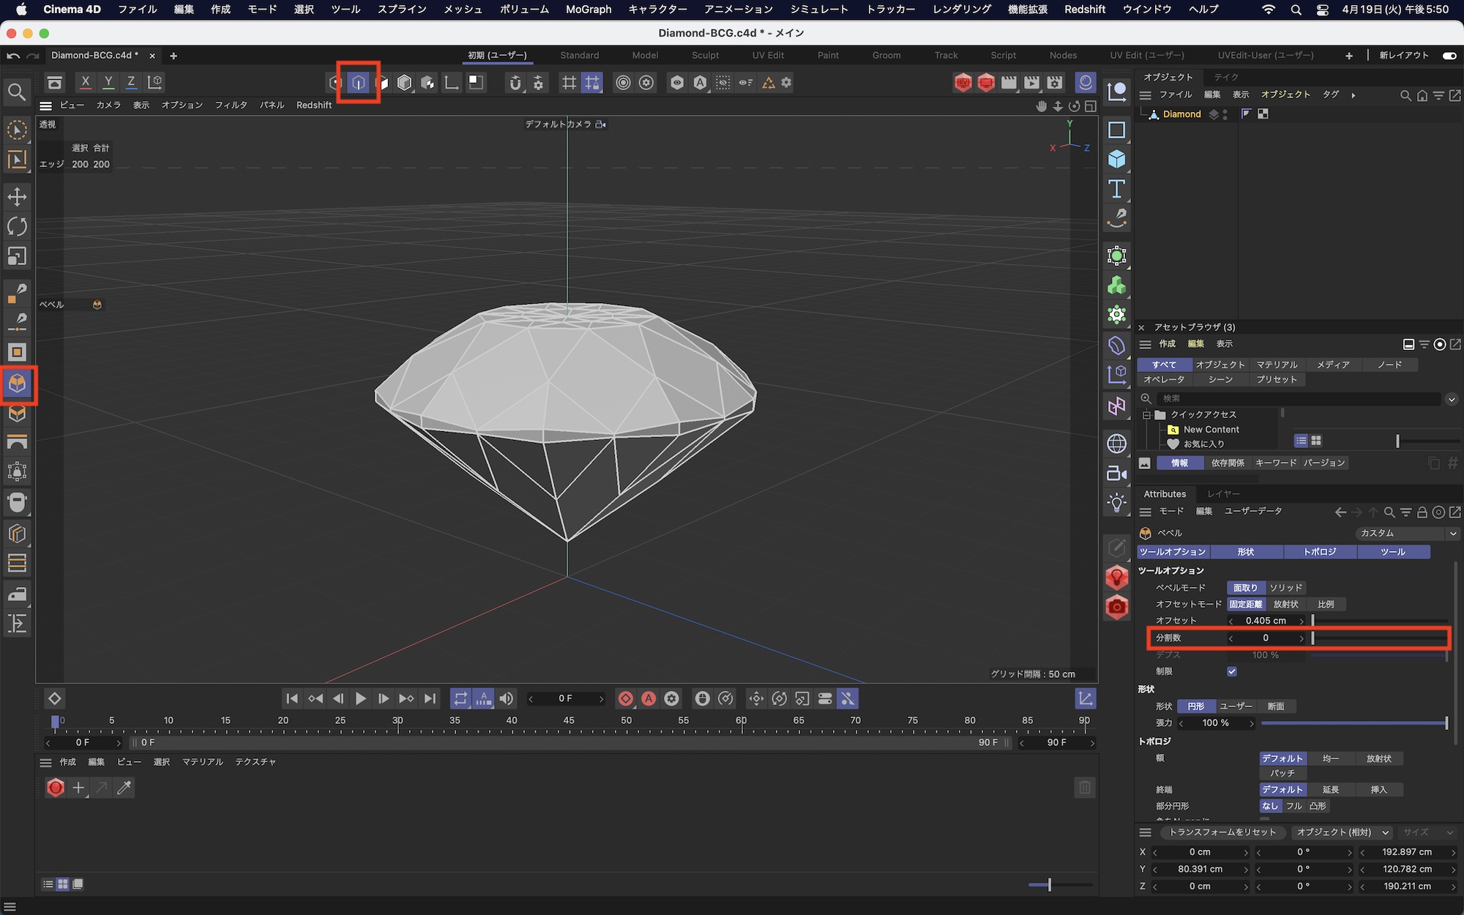Click the Edges mode icon
Screen dimensions: 1464x915
point(359,83)
